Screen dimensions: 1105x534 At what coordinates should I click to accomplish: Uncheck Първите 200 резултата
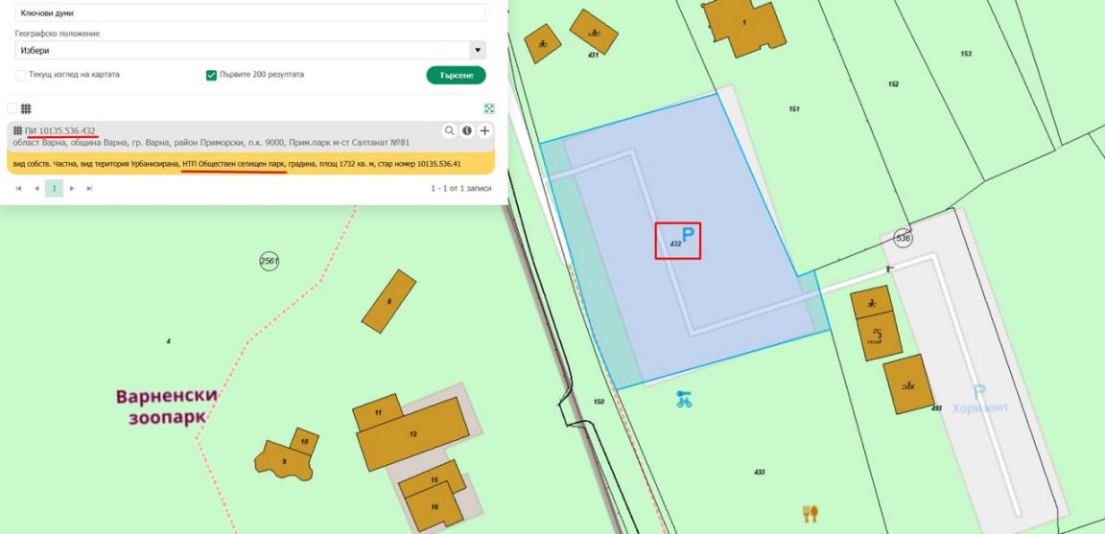coord(211,75)
